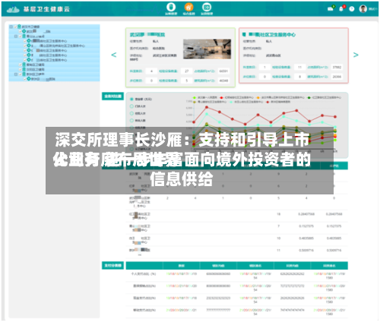This screenshot has width=380, height=322.
Task: Collapse the 青山 bureau tree node
Action: [16, 36]
